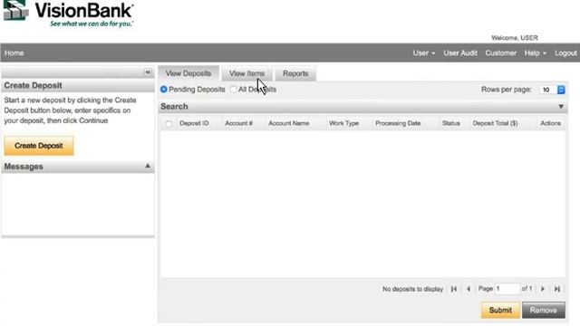
Task: Select All Deposits radio button
Action: click(x=234, y=90)
